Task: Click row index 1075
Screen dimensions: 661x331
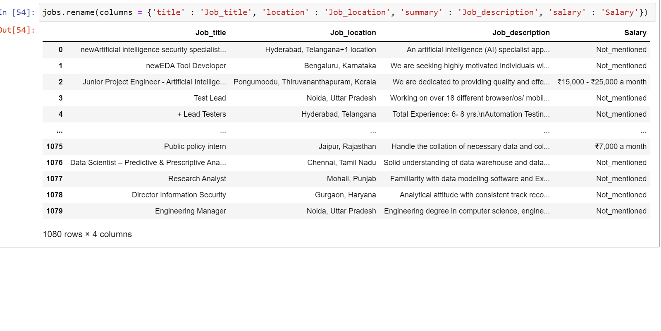Action: tap(55, 146)
